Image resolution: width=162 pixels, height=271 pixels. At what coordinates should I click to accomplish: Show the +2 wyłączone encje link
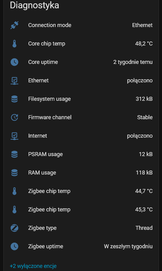33,266
